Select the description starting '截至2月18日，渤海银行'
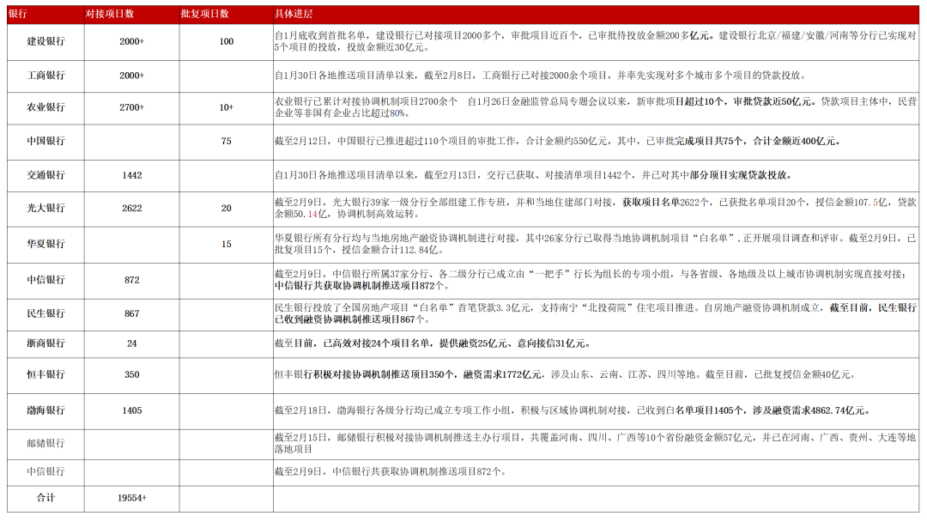Viewport: 927px width, 522px height. coord(573,411)
